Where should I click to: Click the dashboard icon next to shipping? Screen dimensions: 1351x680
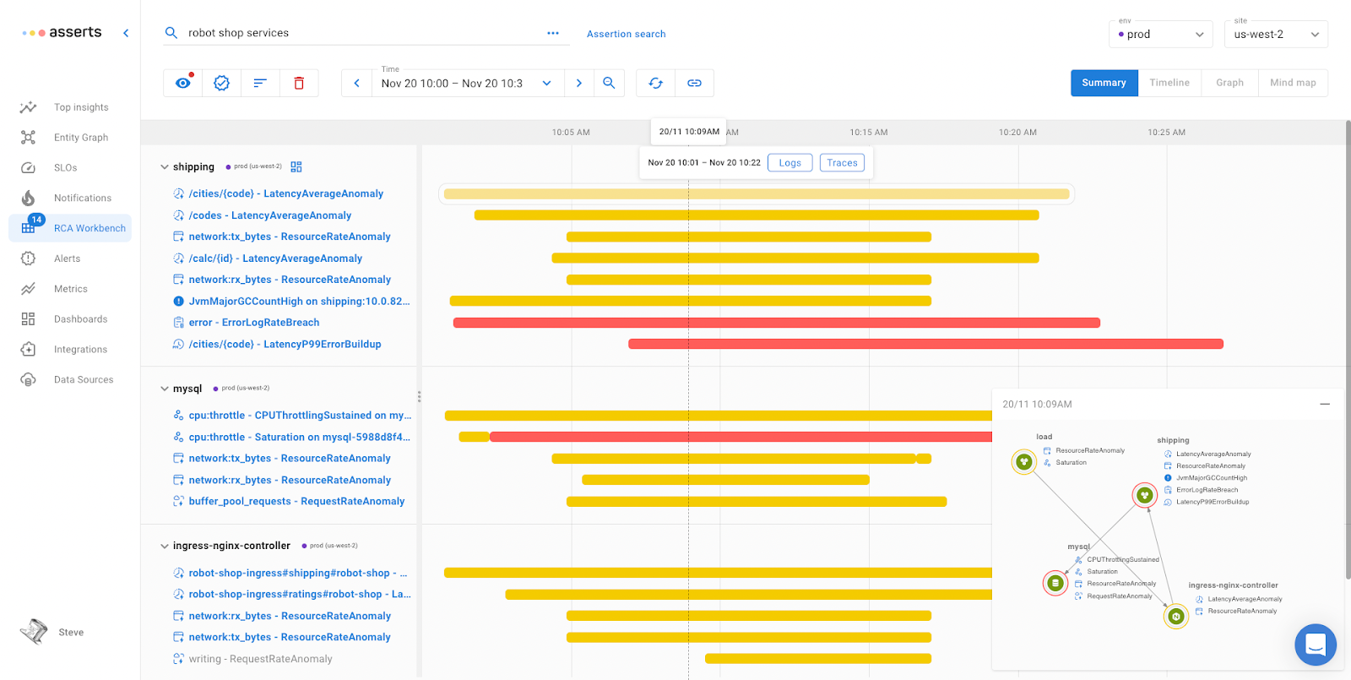(x=296, y=167)
